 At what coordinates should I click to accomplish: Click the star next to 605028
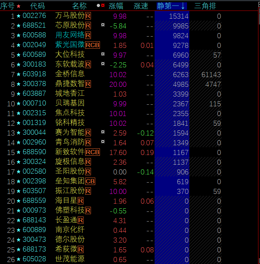click(19, 259)
